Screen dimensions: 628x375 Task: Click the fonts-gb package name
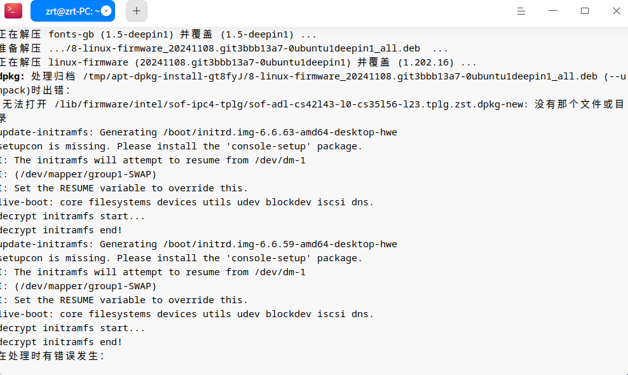coord(71,34)
